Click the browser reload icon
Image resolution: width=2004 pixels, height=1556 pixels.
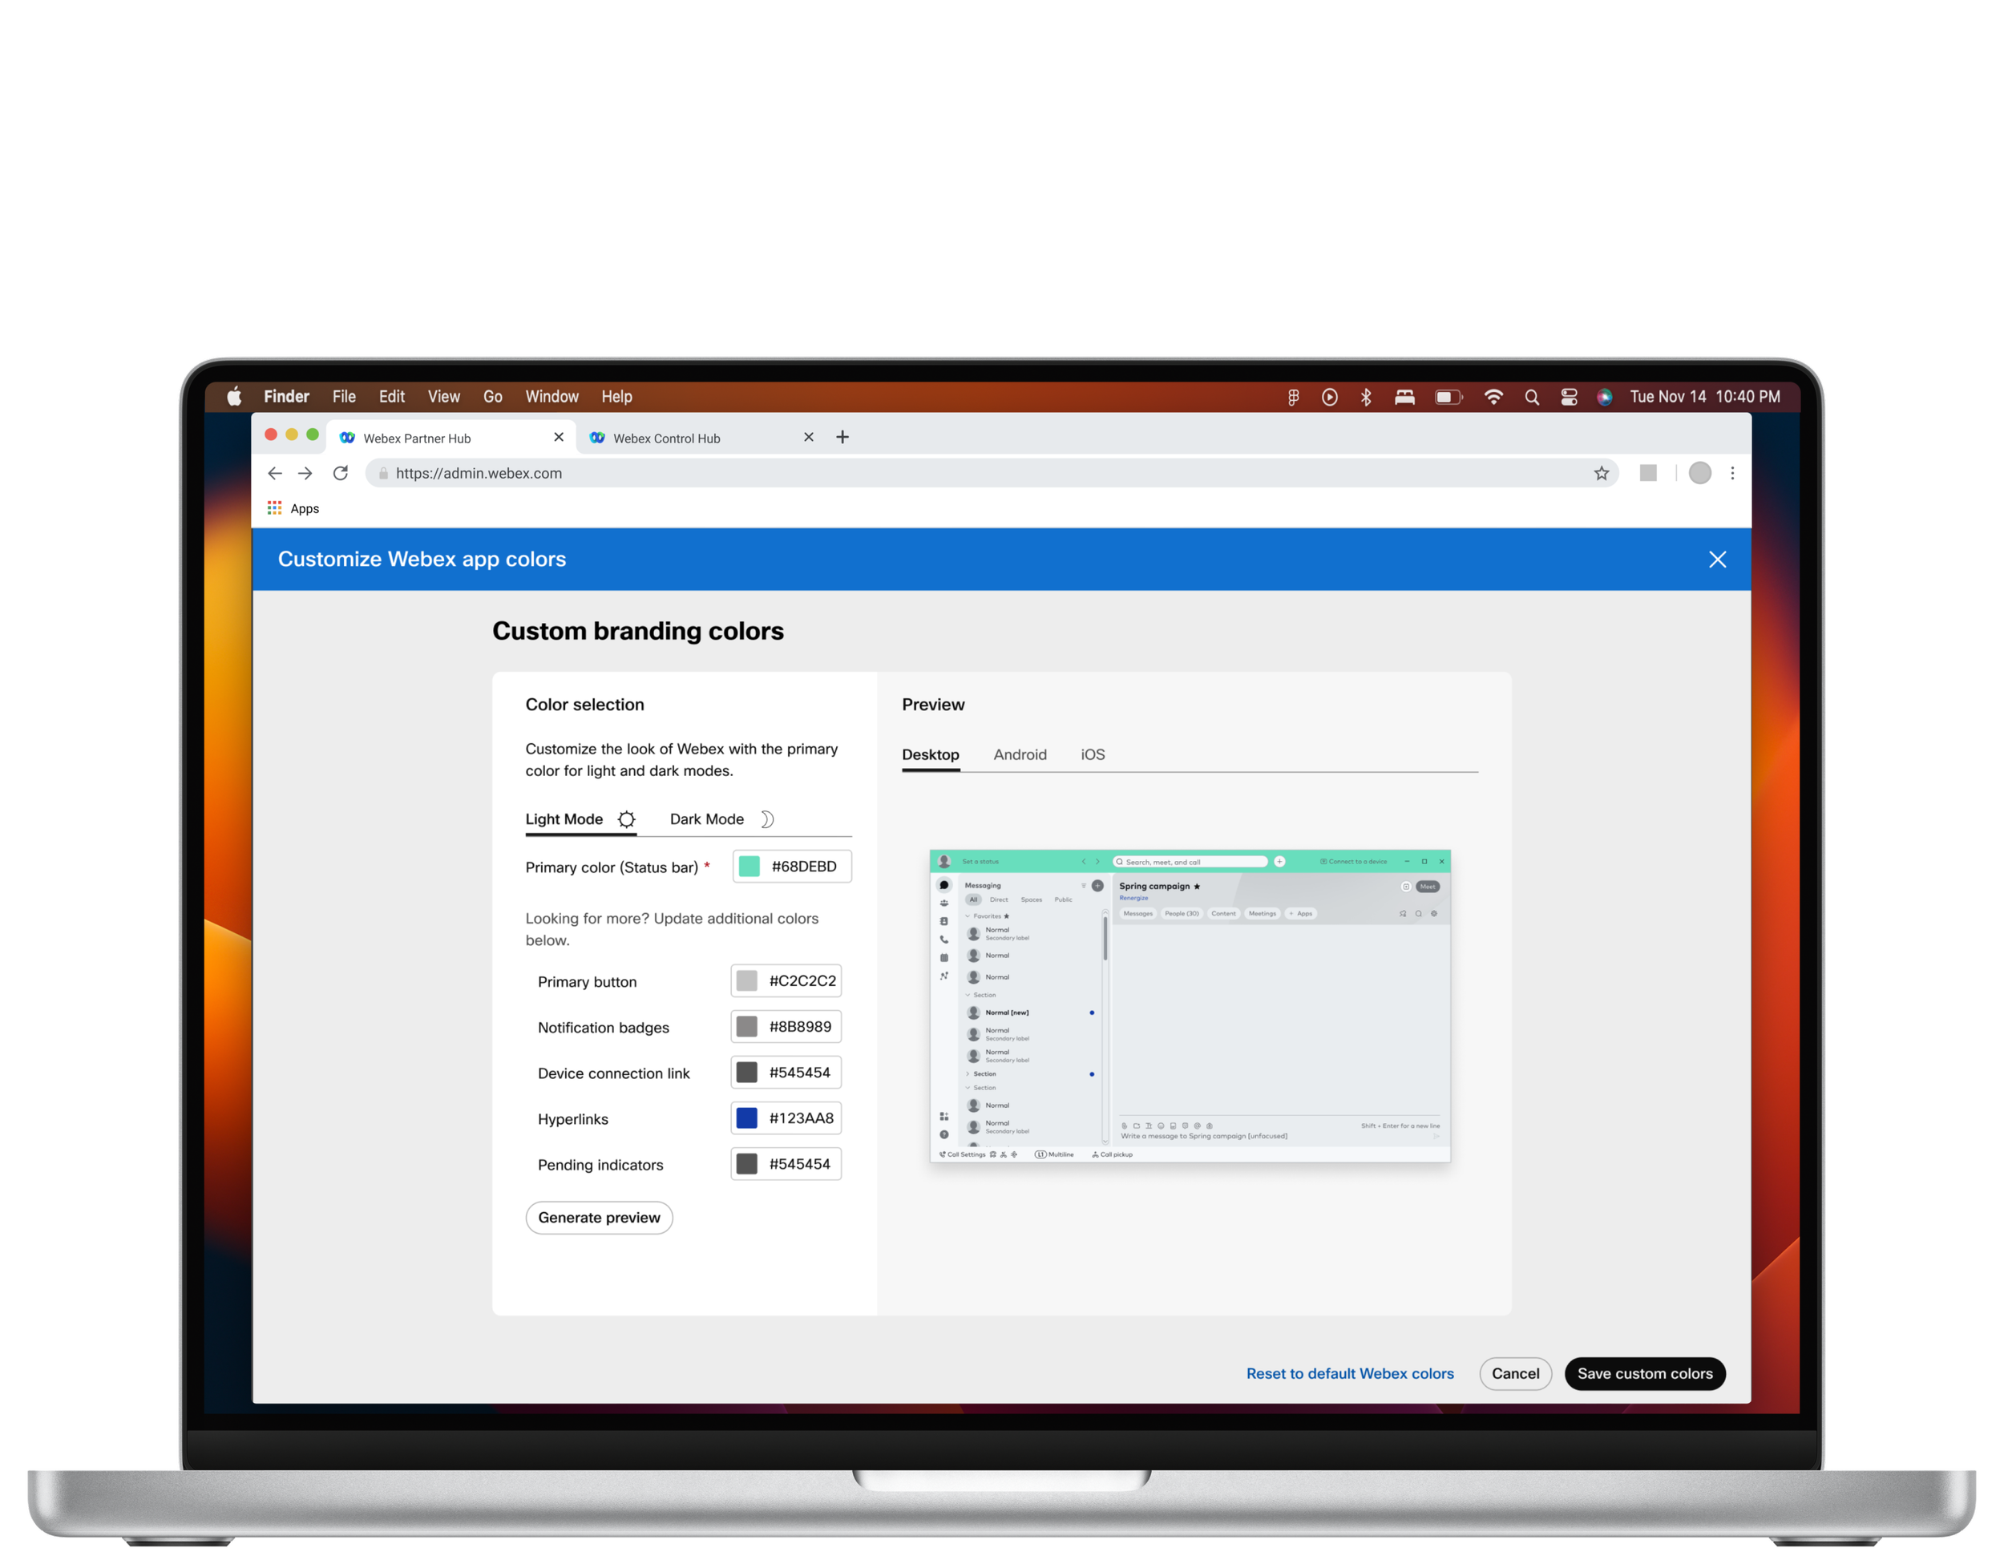pos(341,474)
